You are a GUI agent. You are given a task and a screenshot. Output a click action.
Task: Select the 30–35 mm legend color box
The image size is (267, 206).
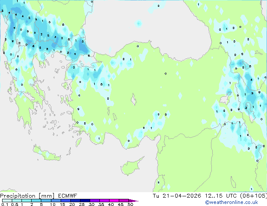pos(94,201)
